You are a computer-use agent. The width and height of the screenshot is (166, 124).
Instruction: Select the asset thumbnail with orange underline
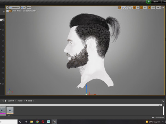coord(10,110)
